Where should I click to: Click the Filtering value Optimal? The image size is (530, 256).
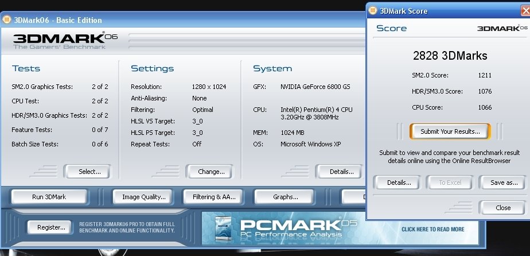(x=202, y=110)
